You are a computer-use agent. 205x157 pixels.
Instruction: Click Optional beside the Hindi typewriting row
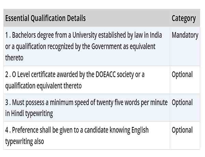182,102
